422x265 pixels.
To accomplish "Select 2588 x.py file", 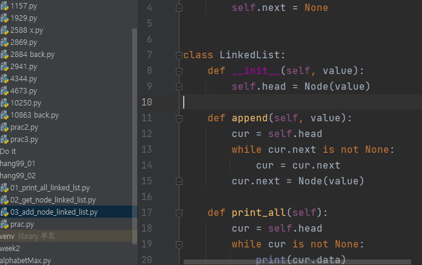I will click(x=27, y=30).
